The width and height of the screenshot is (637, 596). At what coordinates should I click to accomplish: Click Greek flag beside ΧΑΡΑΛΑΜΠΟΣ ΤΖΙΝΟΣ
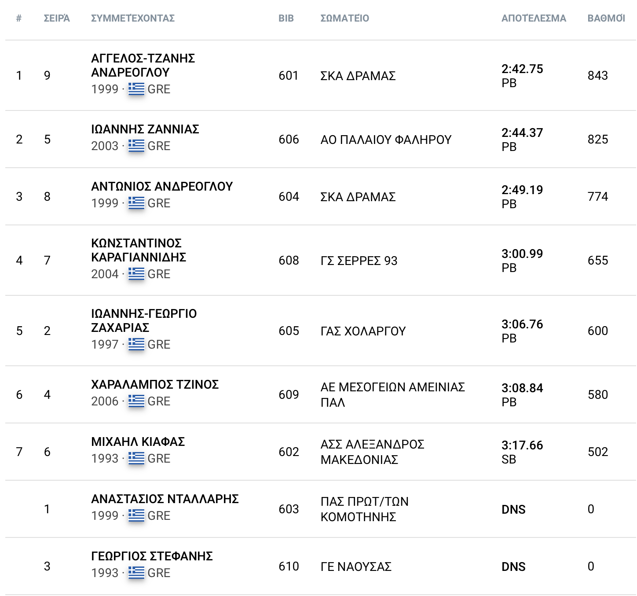tap(136, 401)
